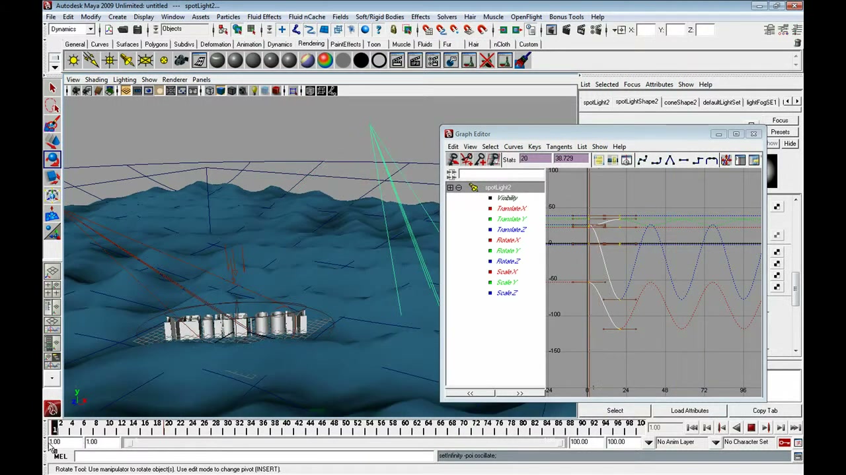Screen dimensions: 846x475
Task: Click the right arrow to show more Attribute Editor tabs
Action: [x=796, y=102]
